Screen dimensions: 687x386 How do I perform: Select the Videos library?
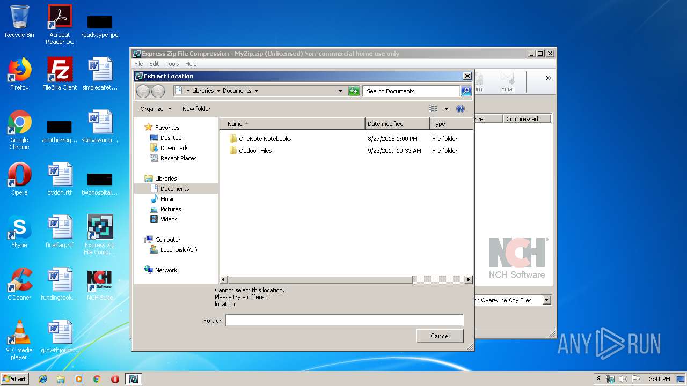[164, 219]
